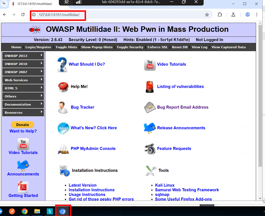265x216 pixels.
Task: Click the signal bars icon in the lab title bar
Action: (x=79, y=2)
